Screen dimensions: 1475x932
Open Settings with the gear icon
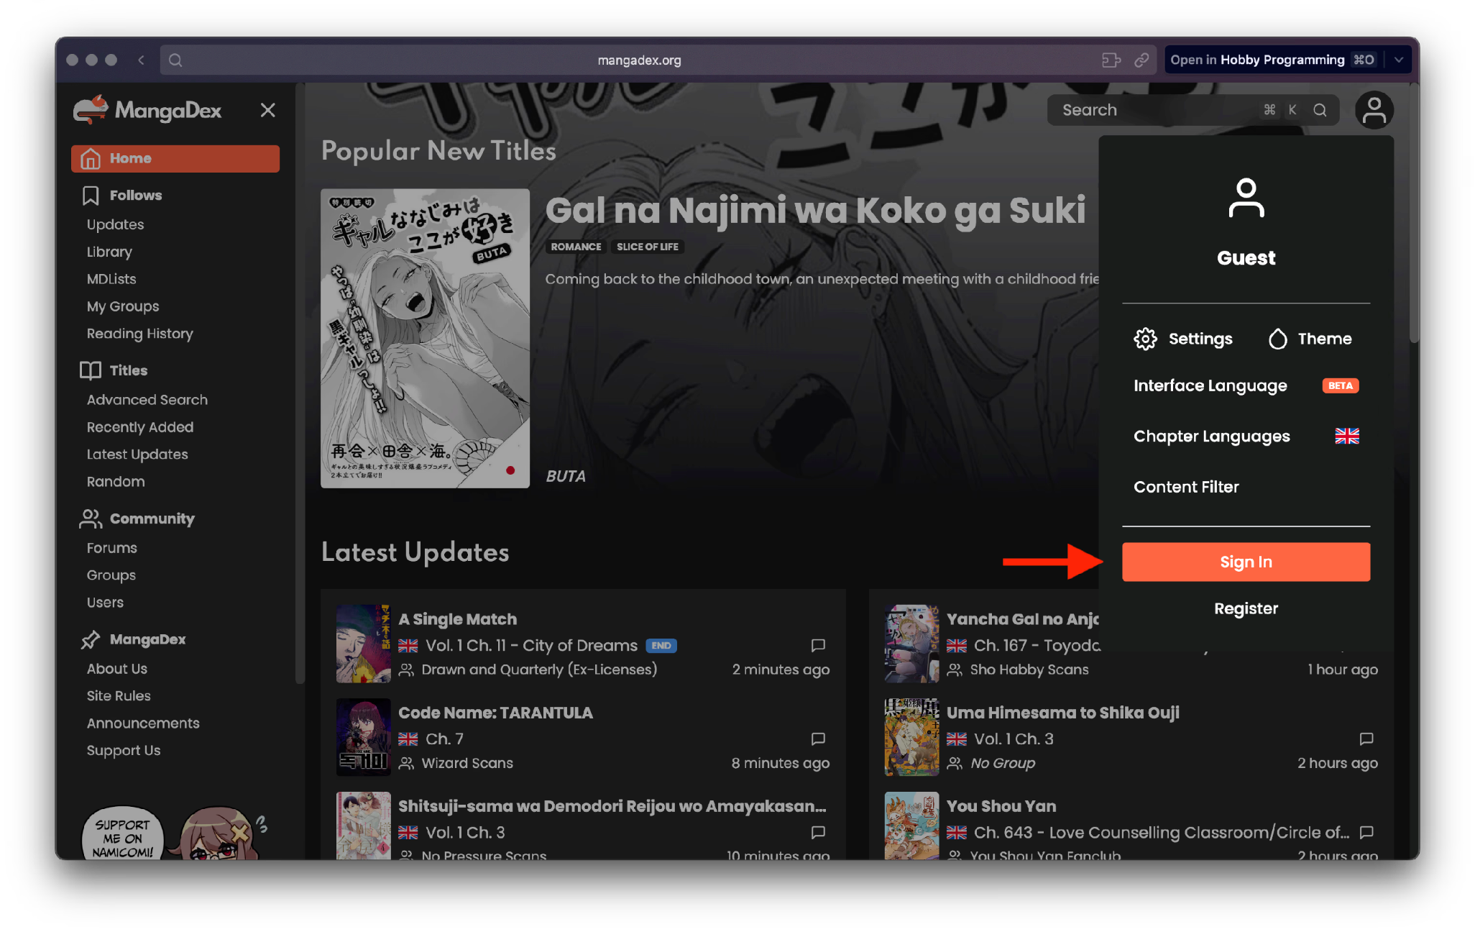click(x=1146, y=339)
